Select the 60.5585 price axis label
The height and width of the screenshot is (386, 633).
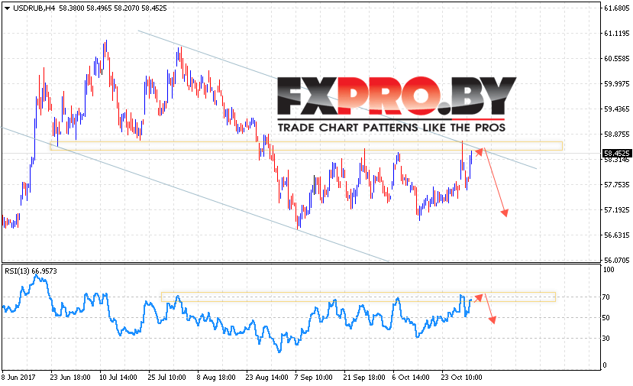(617, 59)
